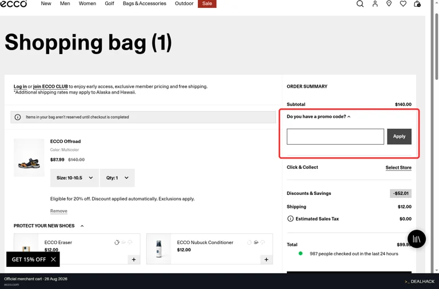Open ECCO Nubuck Conditioner product image

tap(159, 249)
